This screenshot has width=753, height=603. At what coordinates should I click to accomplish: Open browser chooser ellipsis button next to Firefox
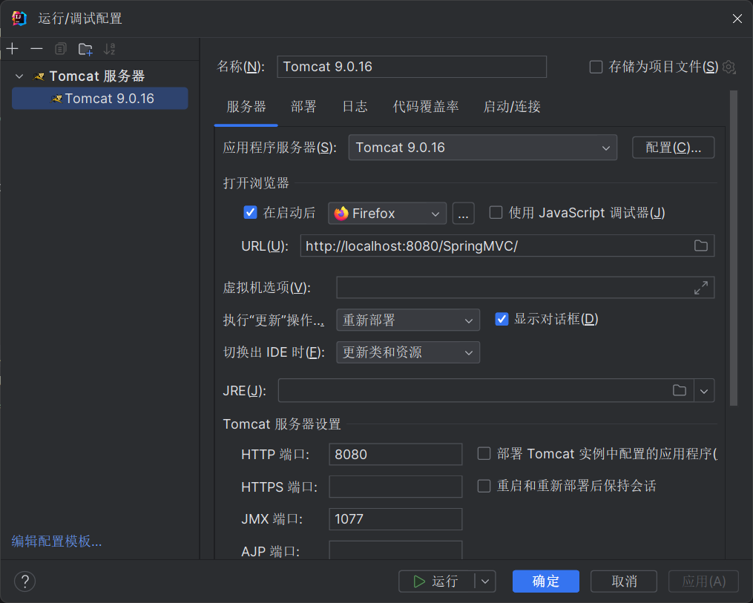tap(463, 213)
